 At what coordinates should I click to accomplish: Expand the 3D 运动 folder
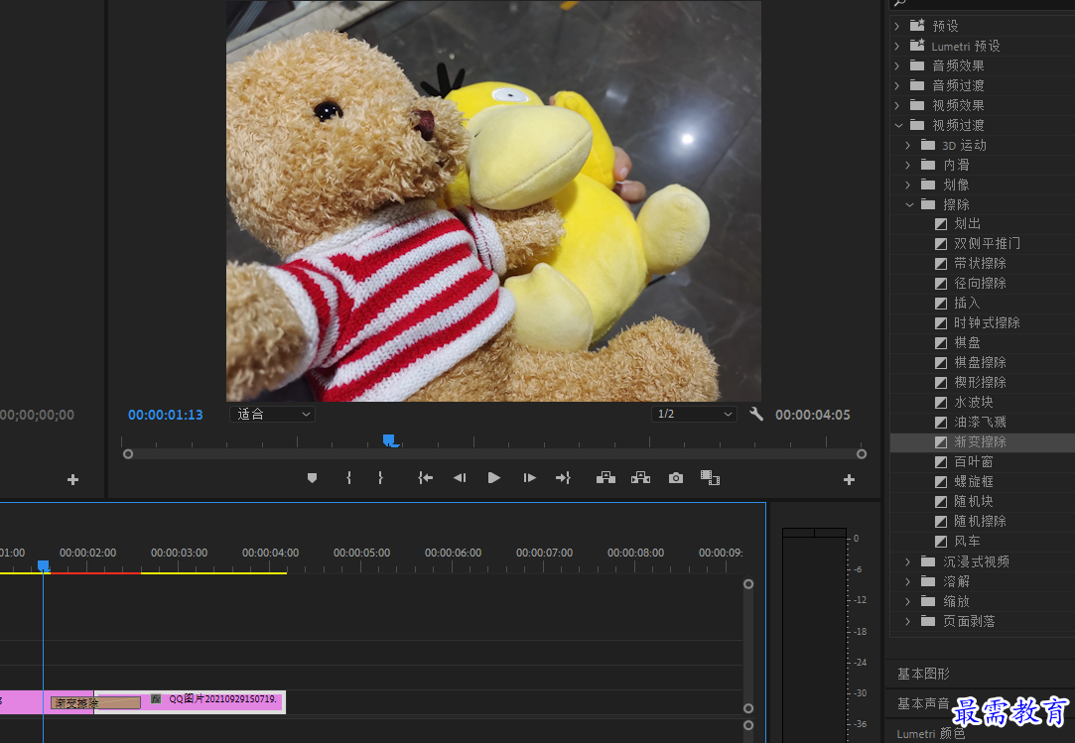(x=908, y=145)
